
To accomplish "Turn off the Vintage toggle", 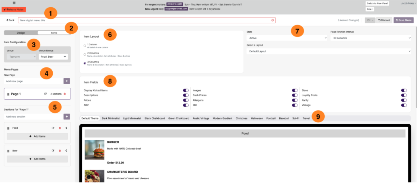I will 404,105.
